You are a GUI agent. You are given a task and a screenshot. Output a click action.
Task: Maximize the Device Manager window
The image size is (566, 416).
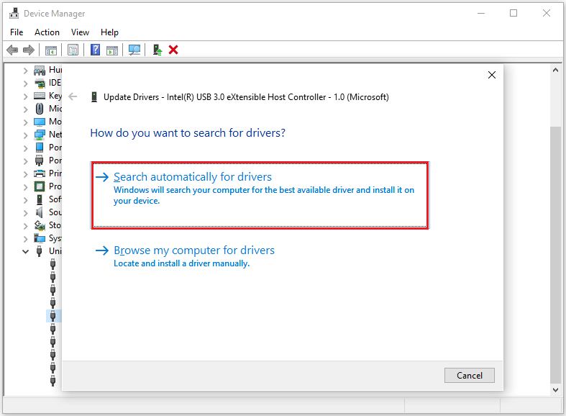513,14
